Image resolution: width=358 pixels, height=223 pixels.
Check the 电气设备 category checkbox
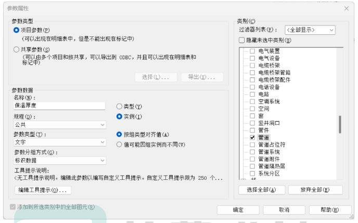(x=252, y=58)
